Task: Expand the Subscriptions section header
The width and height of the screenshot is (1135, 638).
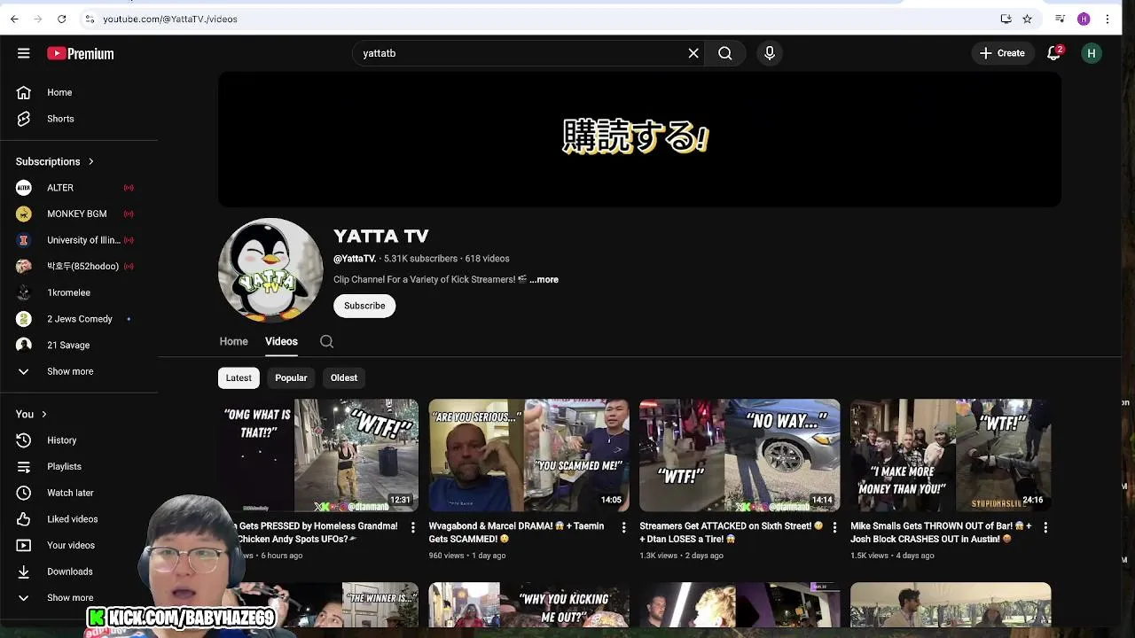Action: point(55,161)
